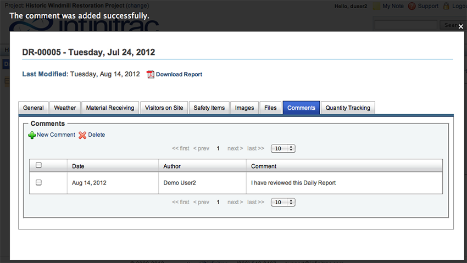Switch to the Weather tab
The height and width of the screenshot is (263, 467).
coord(65,108)
